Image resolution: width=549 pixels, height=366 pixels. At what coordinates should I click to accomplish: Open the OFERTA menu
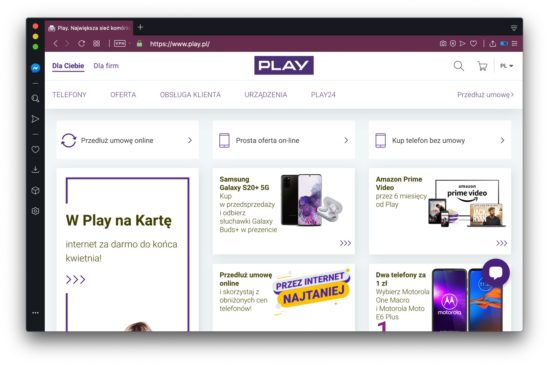[x=123, y=95]
